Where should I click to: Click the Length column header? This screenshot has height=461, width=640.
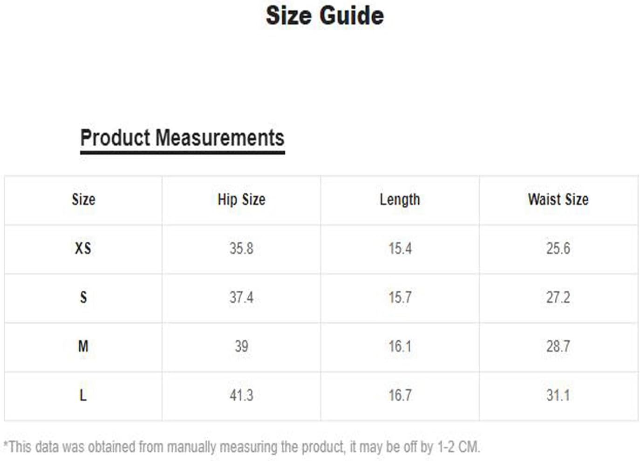pos(400,200)
